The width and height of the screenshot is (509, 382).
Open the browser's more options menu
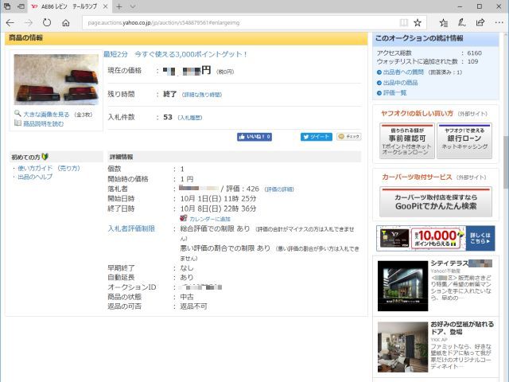pos(499,22)
